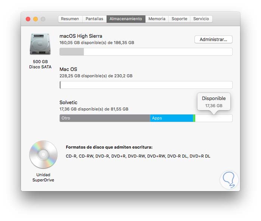This screenshot has height=221, width=261.
Task: Open the Soporte tab
Action: pos(179,19)
